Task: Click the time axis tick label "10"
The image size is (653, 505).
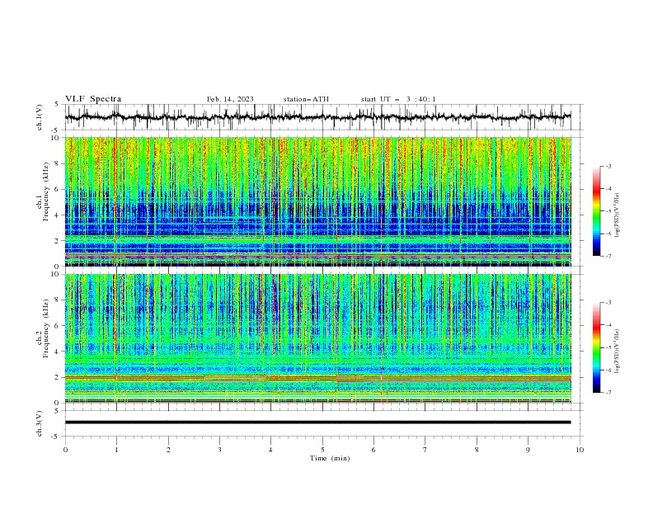Action: point(580,450)
